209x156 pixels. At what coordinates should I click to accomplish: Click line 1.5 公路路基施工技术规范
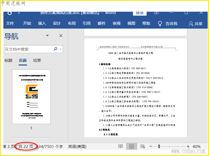(x=128, y=87)
